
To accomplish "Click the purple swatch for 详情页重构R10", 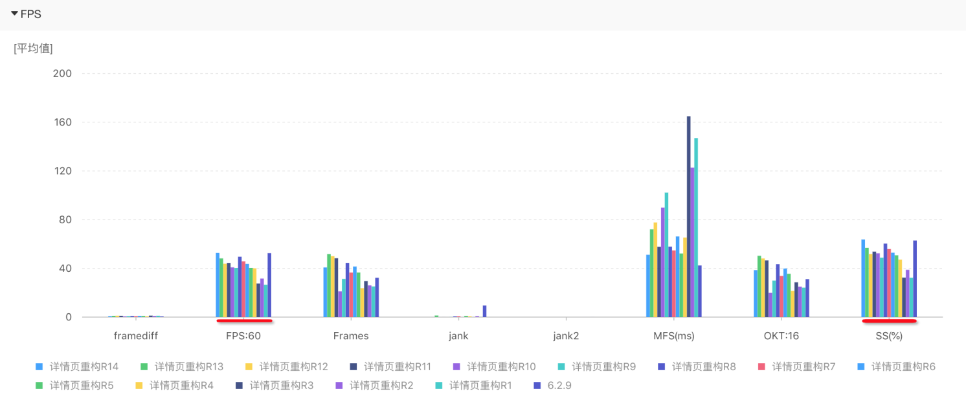I will click(456, 367).
